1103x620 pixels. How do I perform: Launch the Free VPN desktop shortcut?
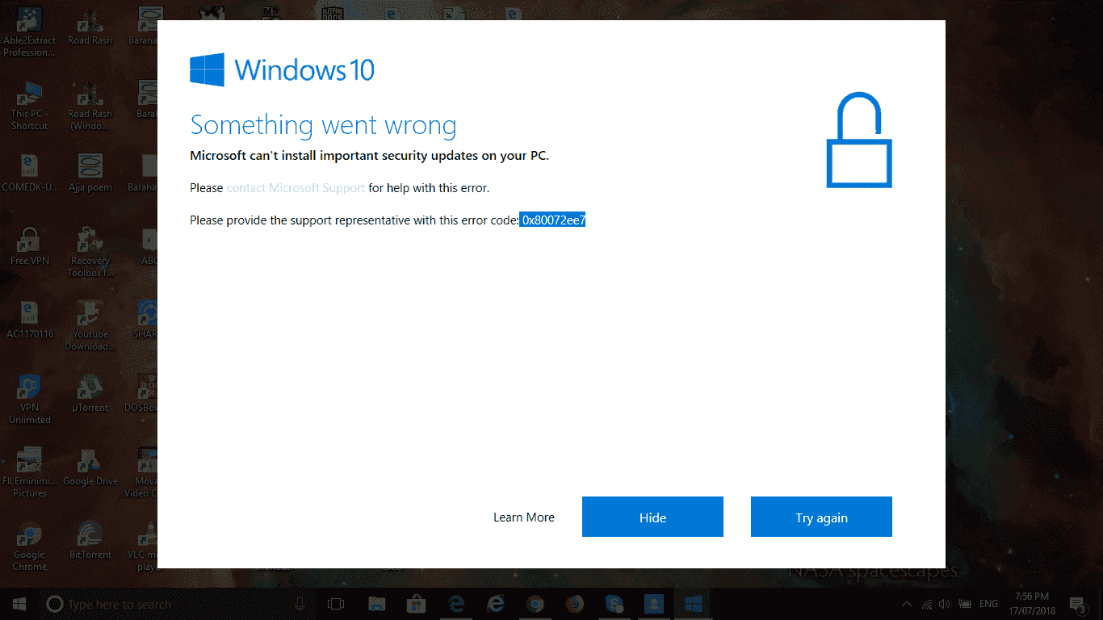30,246
